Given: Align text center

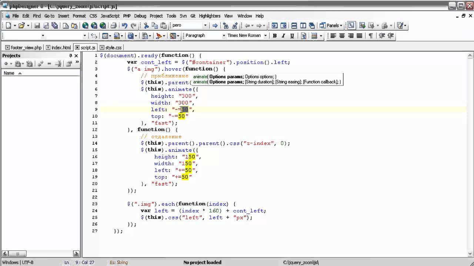Looking at the screenshot, I should pyautogui.click(x=342, y=35).
